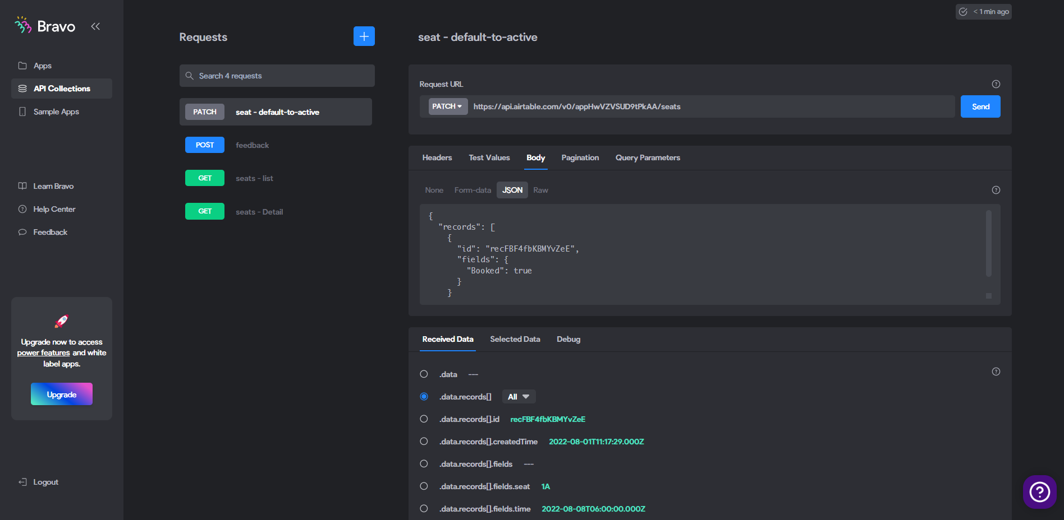The width and height of the screenshot is (1064, 520).
Task: Switch to the Query Parameters tab
Action: [x=648, y=157]
